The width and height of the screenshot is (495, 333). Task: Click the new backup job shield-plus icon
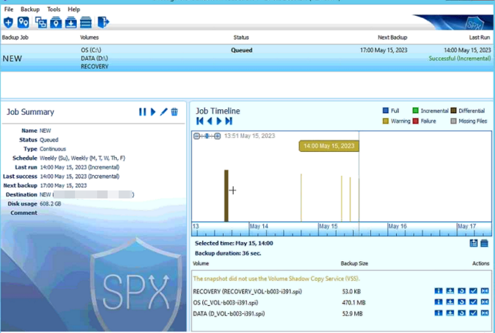[x=8, y=22]
